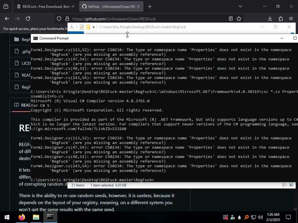The height and width of the screenshot is (223, 298).
Task: Switch Explorer to large icons view
Action: [291, 185]
